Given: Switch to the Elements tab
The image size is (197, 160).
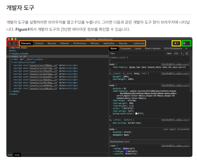Looking at the screenshot, I should pos(26,43).
